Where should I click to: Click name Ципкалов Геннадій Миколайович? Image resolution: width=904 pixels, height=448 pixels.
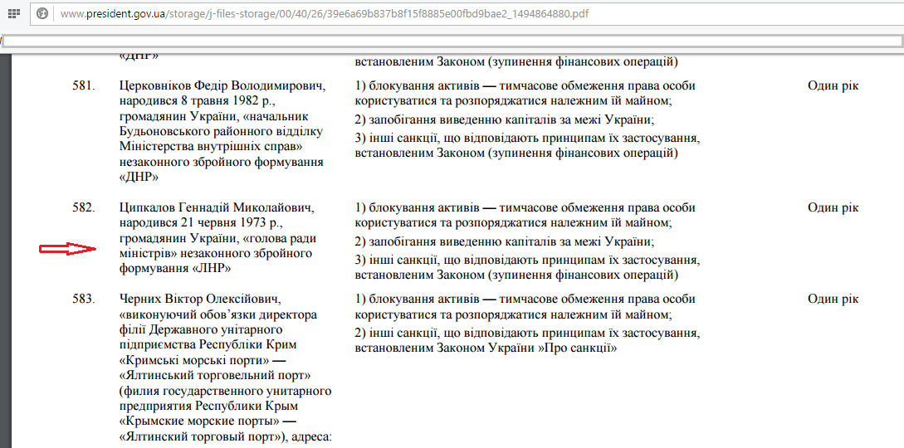tap(217, 207)
